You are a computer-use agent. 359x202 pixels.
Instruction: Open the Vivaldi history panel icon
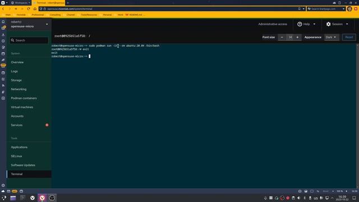(x=3, y=41)
